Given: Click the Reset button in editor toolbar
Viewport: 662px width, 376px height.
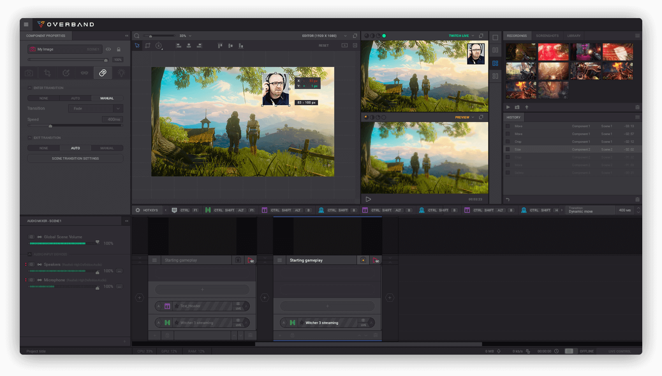Looking at the screenshot, I should pyautogui.click(x=324, y=46).
